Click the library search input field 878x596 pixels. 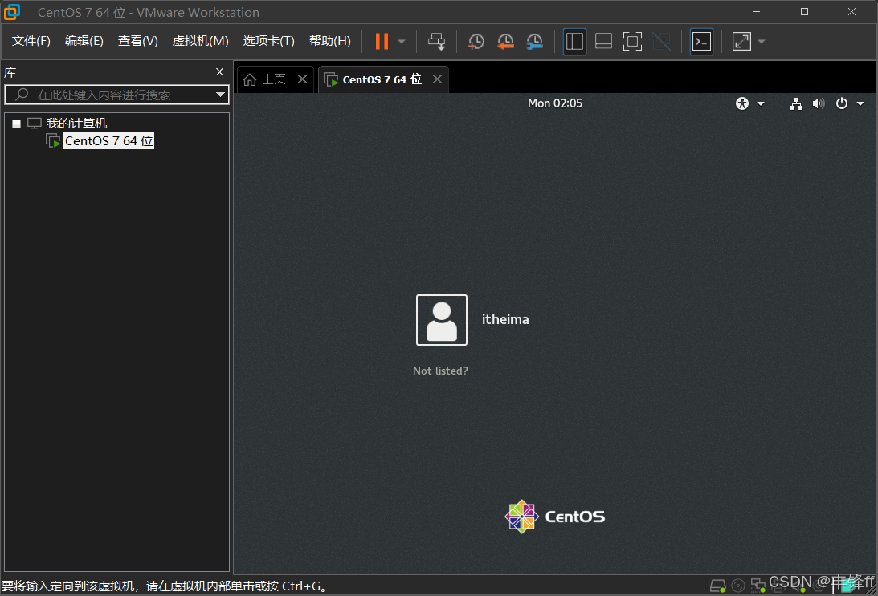[x=116, y=95]
